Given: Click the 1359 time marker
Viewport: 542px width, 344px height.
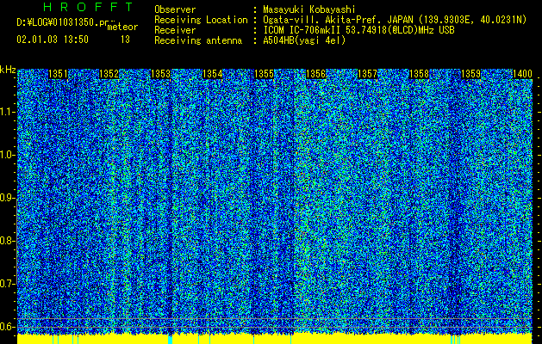Looking at the screenshot, I should coord(470,74).
